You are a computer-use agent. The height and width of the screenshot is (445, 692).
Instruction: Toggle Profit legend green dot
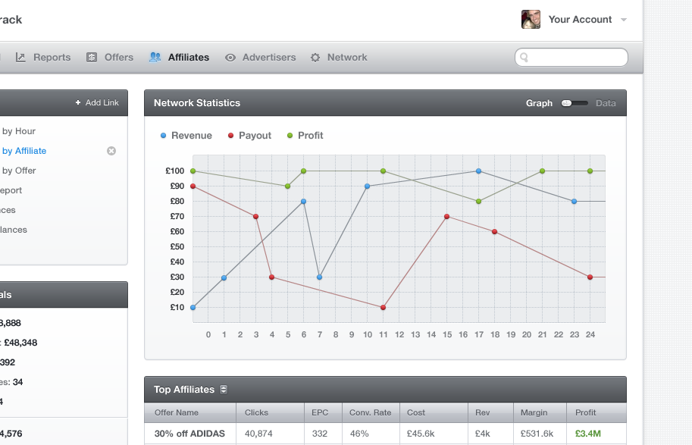coord(290,136)
